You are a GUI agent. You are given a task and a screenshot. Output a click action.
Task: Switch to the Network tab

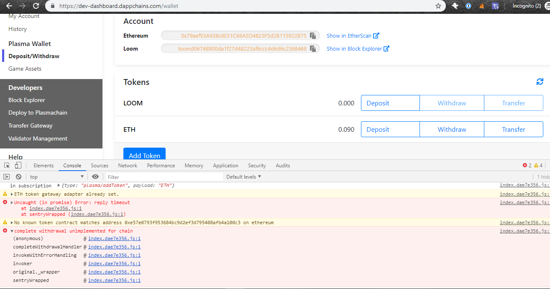tap(127, 165)
